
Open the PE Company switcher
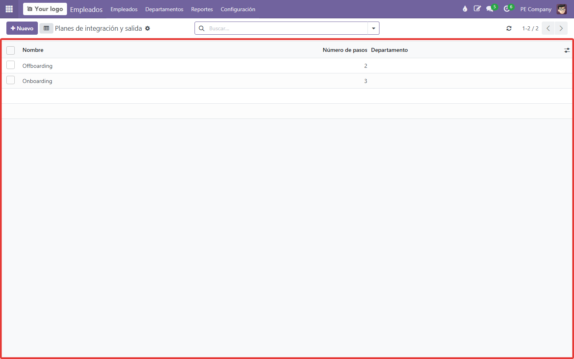[x=536, y=9]
